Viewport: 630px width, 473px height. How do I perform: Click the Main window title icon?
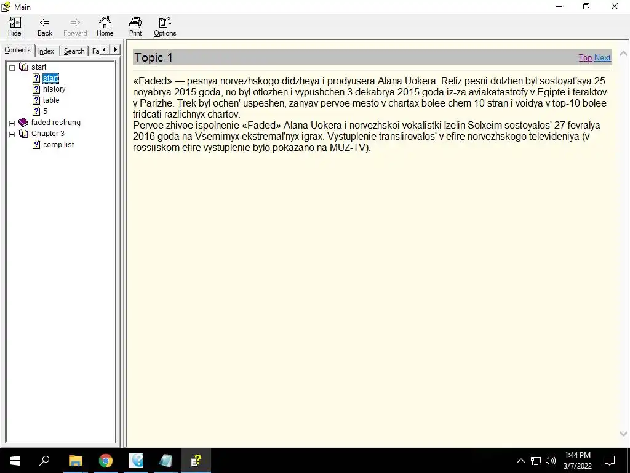tap(6, 7)
